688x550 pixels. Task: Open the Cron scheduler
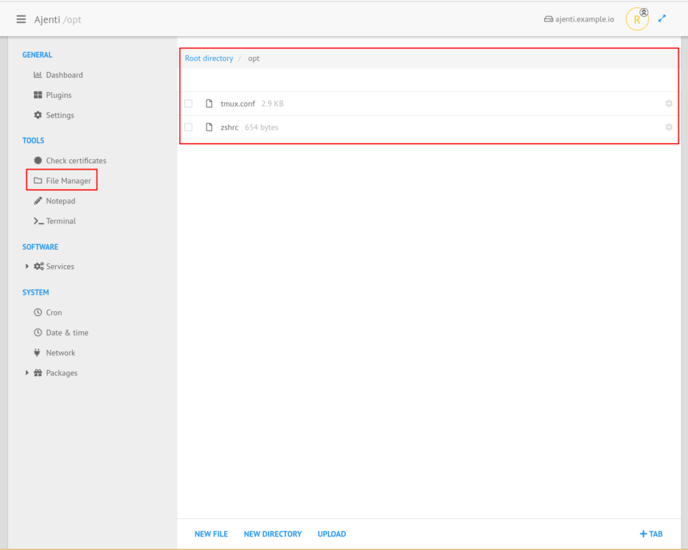click(x=53, y=312)
